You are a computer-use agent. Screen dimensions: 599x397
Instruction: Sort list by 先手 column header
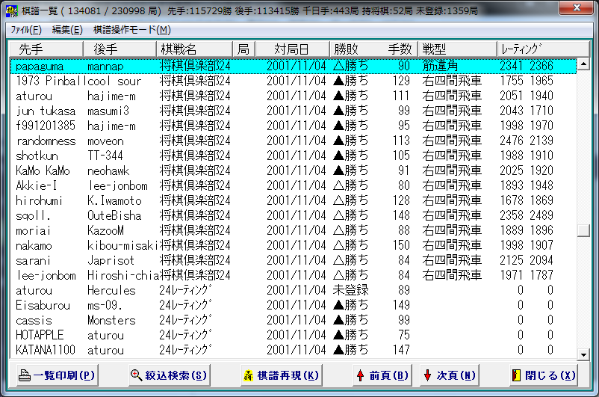point(31,49)
